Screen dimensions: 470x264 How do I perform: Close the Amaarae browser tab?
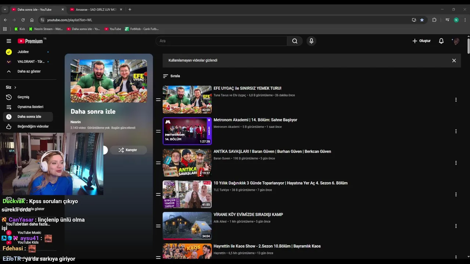(121, 10)
